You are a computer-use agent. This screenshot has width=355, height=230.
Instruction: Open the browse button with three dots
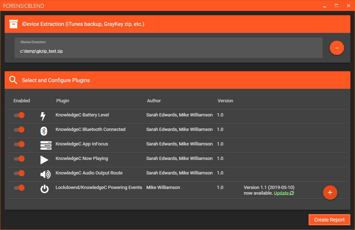[337, 48]
